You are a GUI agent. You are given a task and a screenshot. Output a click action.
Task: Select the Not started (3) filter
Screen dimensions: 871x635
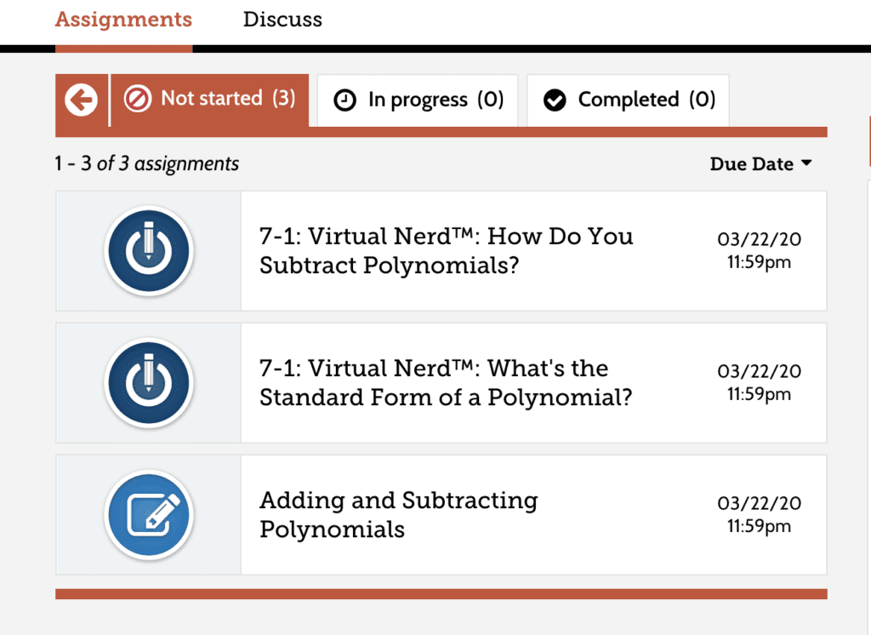tap(210, 100)
